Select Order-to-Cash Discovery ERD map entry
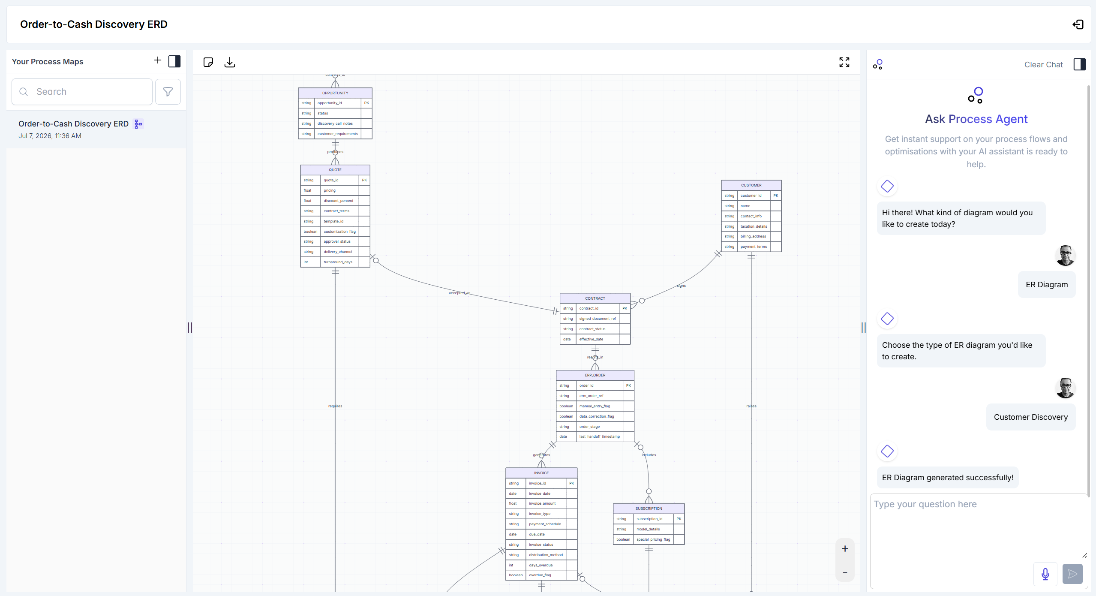The image size is (1096, 596). (x=96, y=129)
